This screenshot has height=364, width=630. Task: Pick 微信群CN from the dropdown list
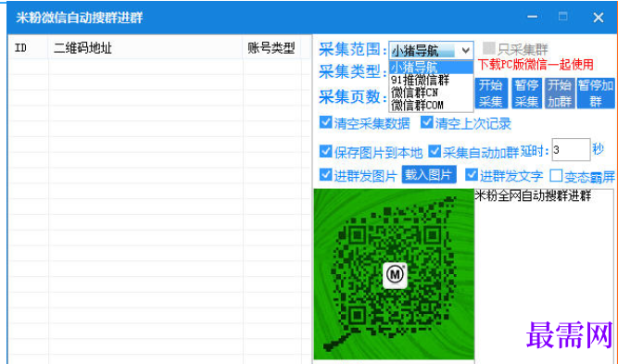tap(431, 93)
